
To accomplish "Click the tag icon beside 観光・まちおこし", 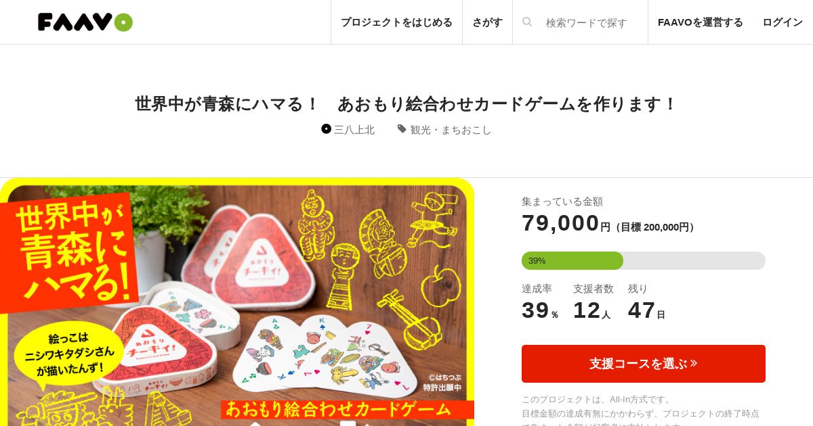I will coord(402,128).
